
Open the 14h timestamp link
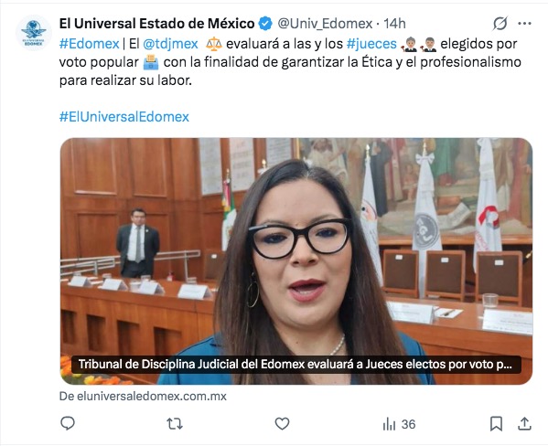[394, 24]
